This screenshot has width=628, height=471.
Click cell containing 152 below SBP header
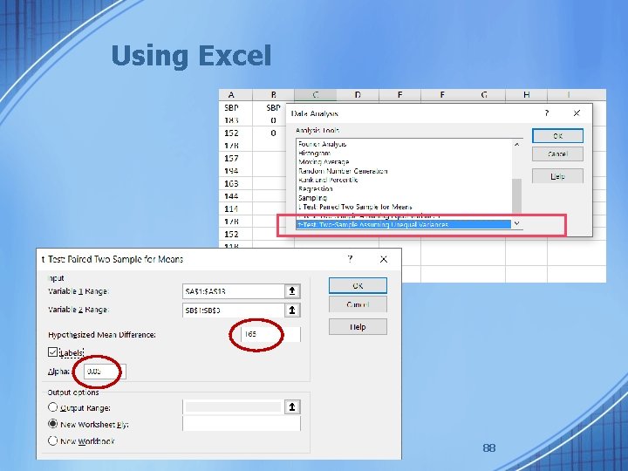point(235,133)
